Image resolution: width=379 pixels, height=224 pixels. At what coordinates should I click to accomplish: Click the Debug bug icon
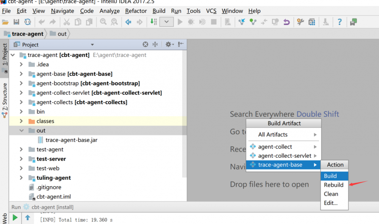[x=191, y=22]
